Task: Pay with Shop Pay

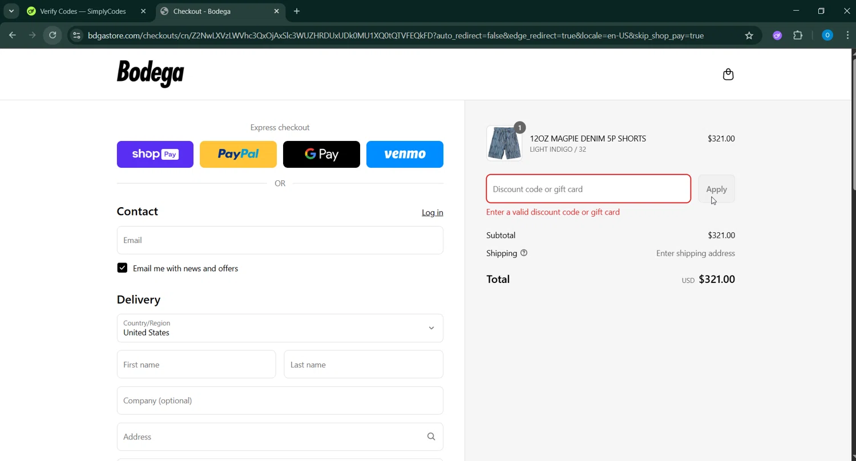Action: pyautogui.click(x=155, y=154)
